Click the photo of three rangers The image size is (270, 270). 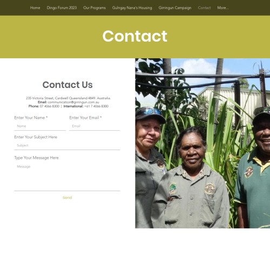pos(202,143)
